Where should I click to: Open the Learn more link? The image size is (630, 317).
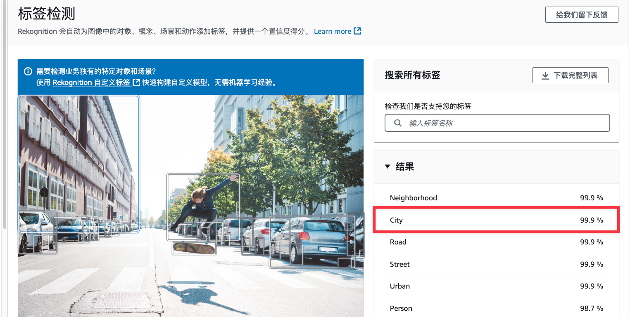332,31
